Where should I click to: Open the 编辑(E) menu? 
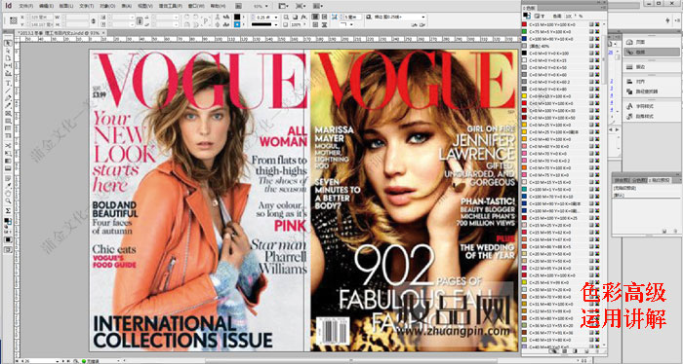[46, 6]
